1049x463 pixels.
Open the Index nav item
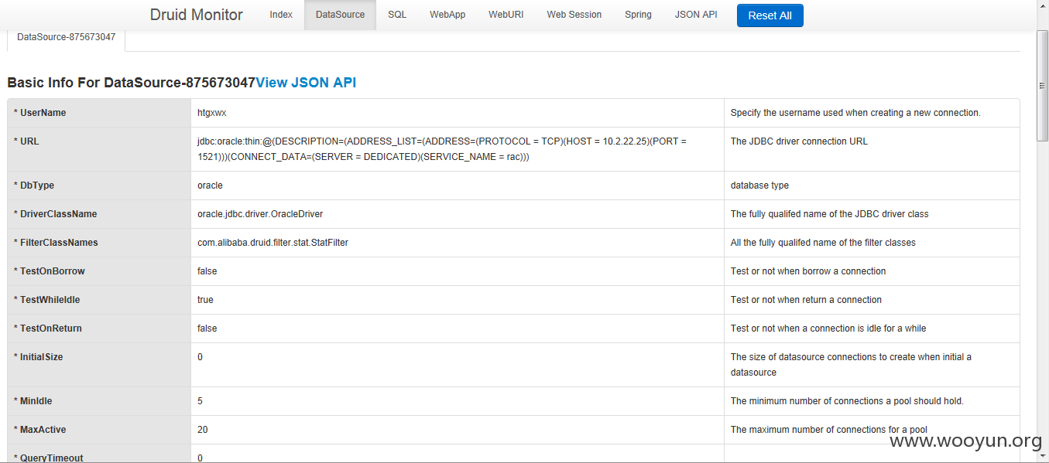pos(281,15)
